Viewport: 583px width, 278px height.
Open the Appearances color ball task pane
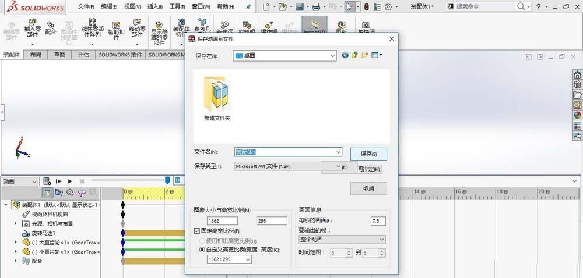[577, 115]
